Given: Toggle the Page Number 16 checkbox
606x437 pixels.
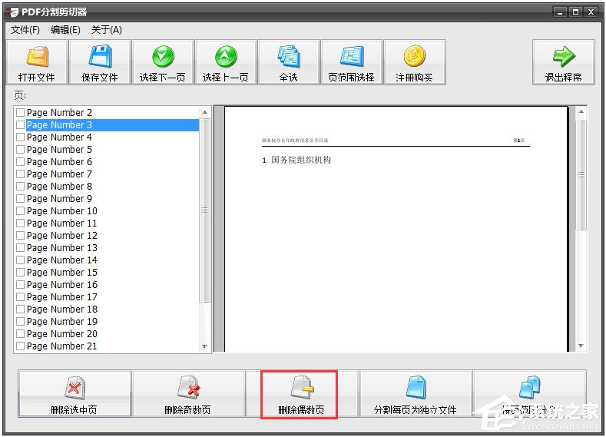Looking at the screenshot, I should pyautogui.click(x=20, y=285).
